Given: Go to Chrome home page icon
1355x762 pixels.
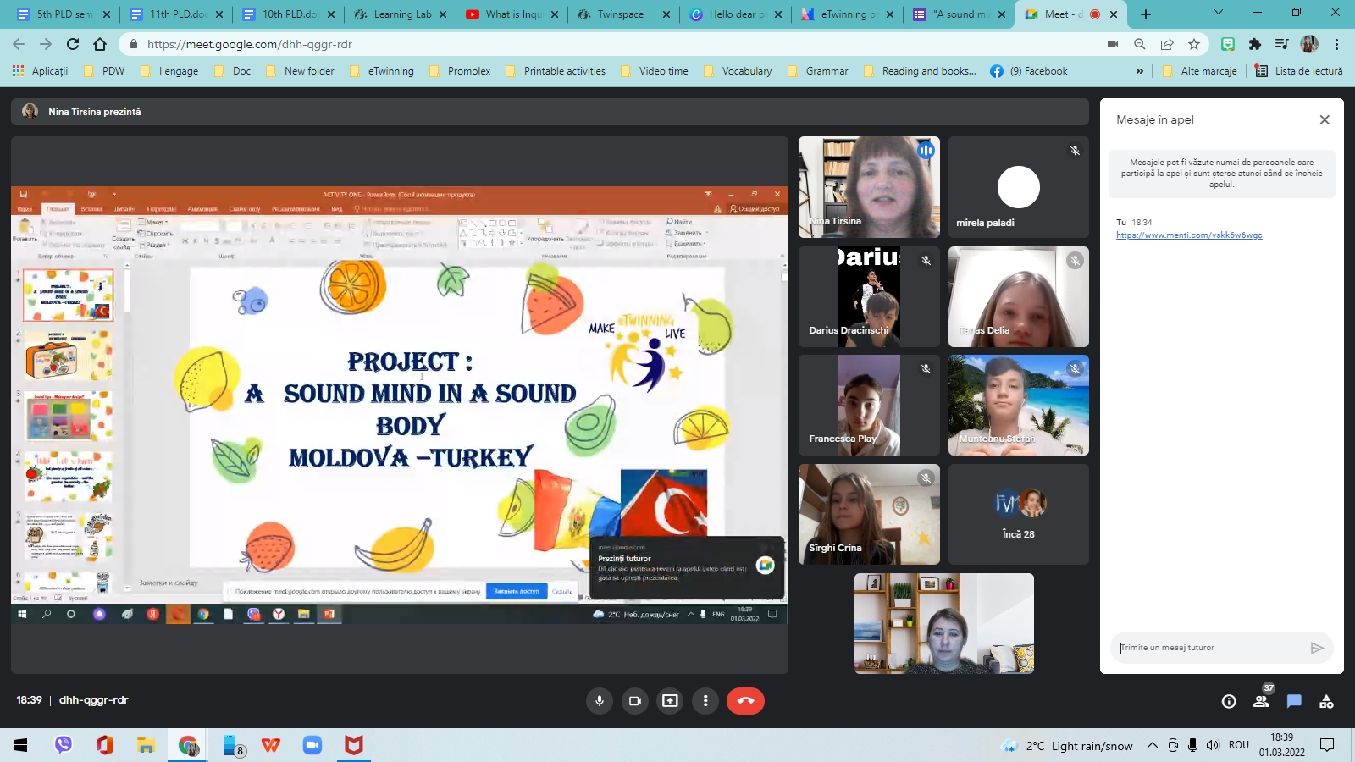Looking at the screenshot, I should (100, 44).
